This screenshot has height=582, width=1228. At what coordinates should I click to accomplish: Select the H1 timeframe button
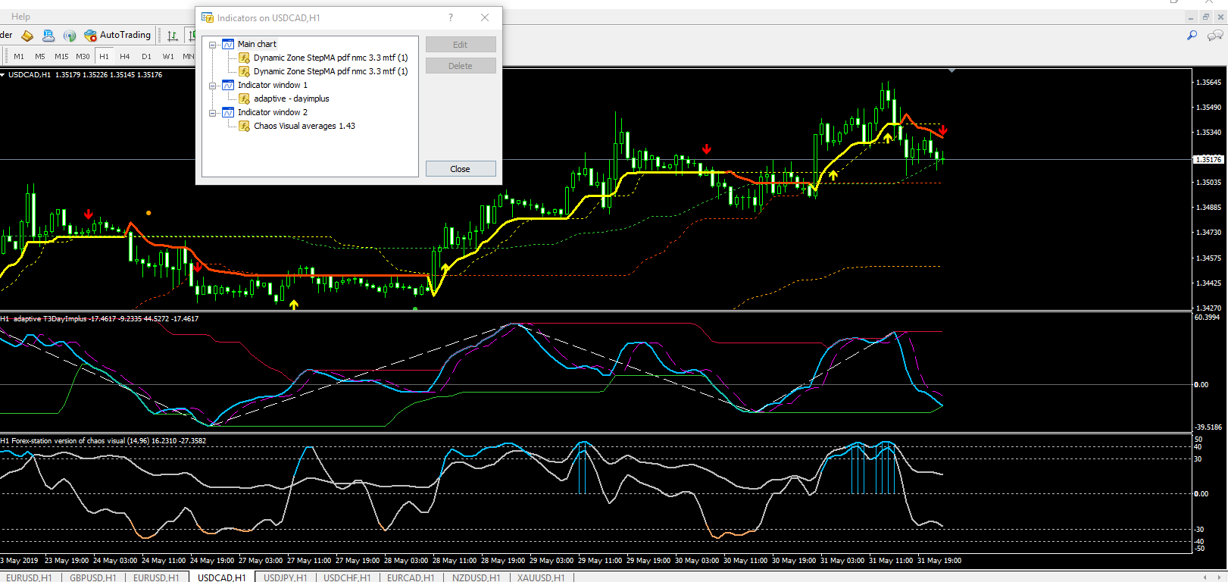click(x=104, y=56)
